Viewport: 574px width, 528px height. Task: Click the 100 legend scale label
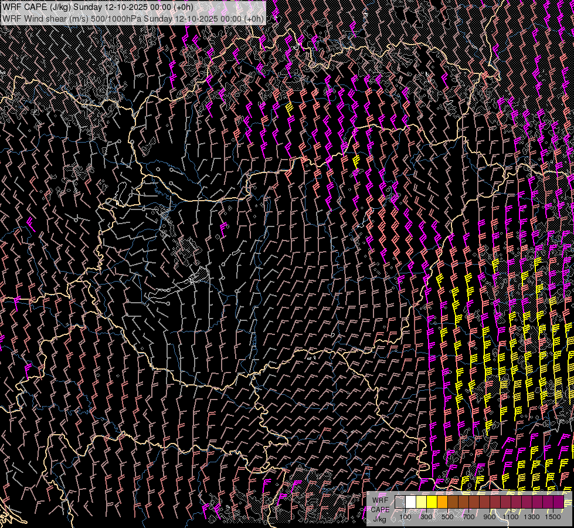point(405,517)
